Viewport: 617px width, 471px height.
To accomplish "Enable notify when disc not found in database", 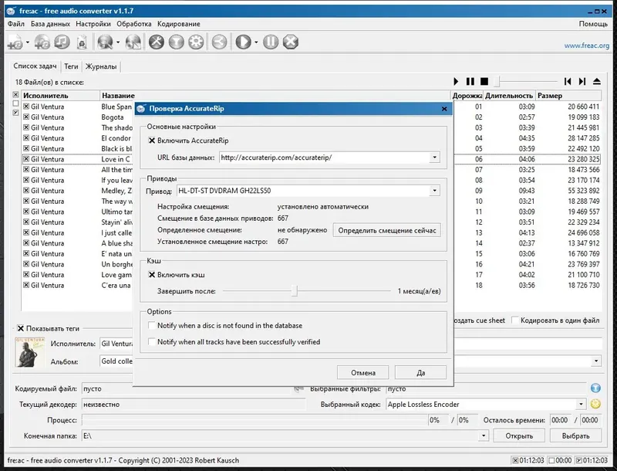I will 152,326.
